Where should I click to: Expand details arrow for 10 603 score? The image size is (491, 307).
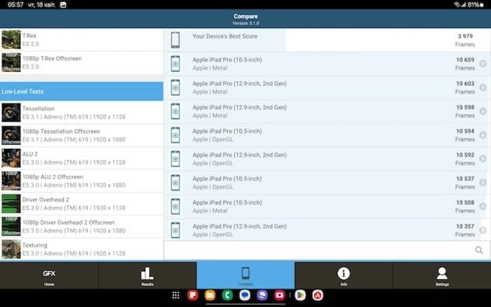coord(483,87)
